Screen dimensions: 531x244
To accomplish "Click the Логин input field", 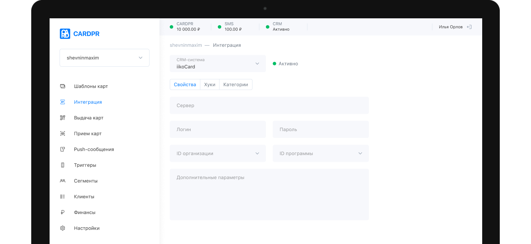I will 218,129.
